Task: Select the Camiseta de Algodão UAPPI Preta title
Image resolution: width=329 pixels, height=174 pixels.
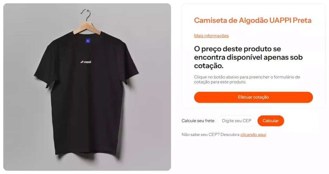Action: click(x=253, y=20)
